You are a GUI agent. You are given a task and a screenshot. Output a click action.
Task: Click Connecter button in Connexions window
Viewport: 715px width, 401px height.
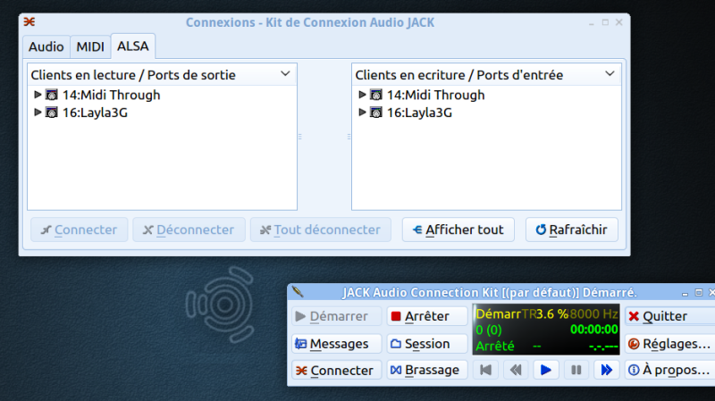80,230
